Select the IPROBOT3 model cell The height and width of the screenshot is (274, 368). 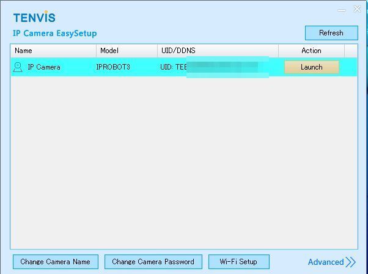pos(113,67)
